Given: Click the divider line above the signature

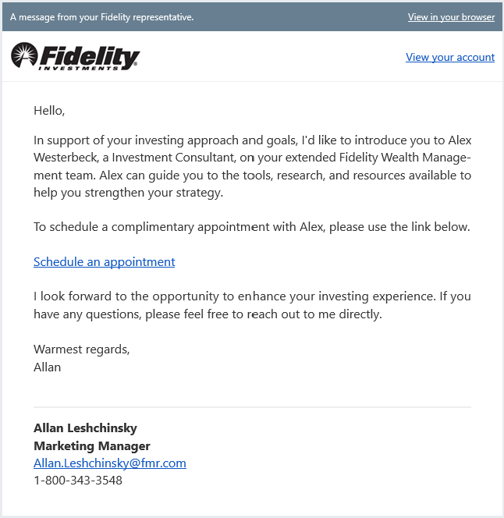Looking at the screenshot, I should tap(252, 407).
